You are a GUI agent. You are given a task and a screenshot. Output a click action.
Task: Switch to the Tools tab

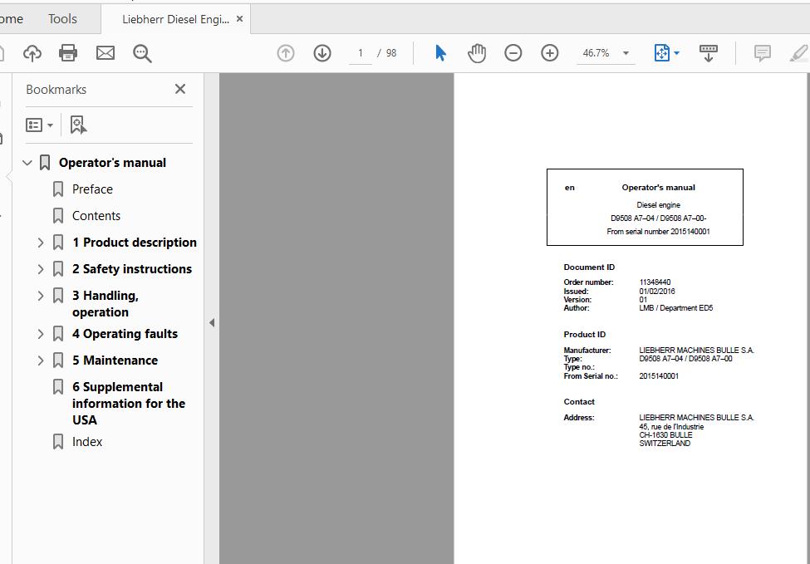tap(62, 18)
